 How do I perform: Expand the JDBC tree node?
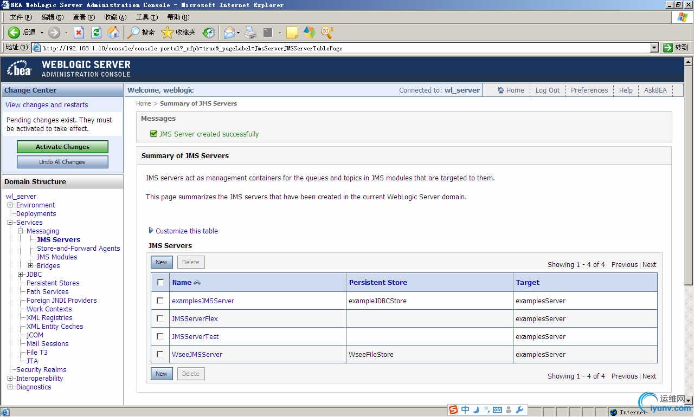pos(21,275)
